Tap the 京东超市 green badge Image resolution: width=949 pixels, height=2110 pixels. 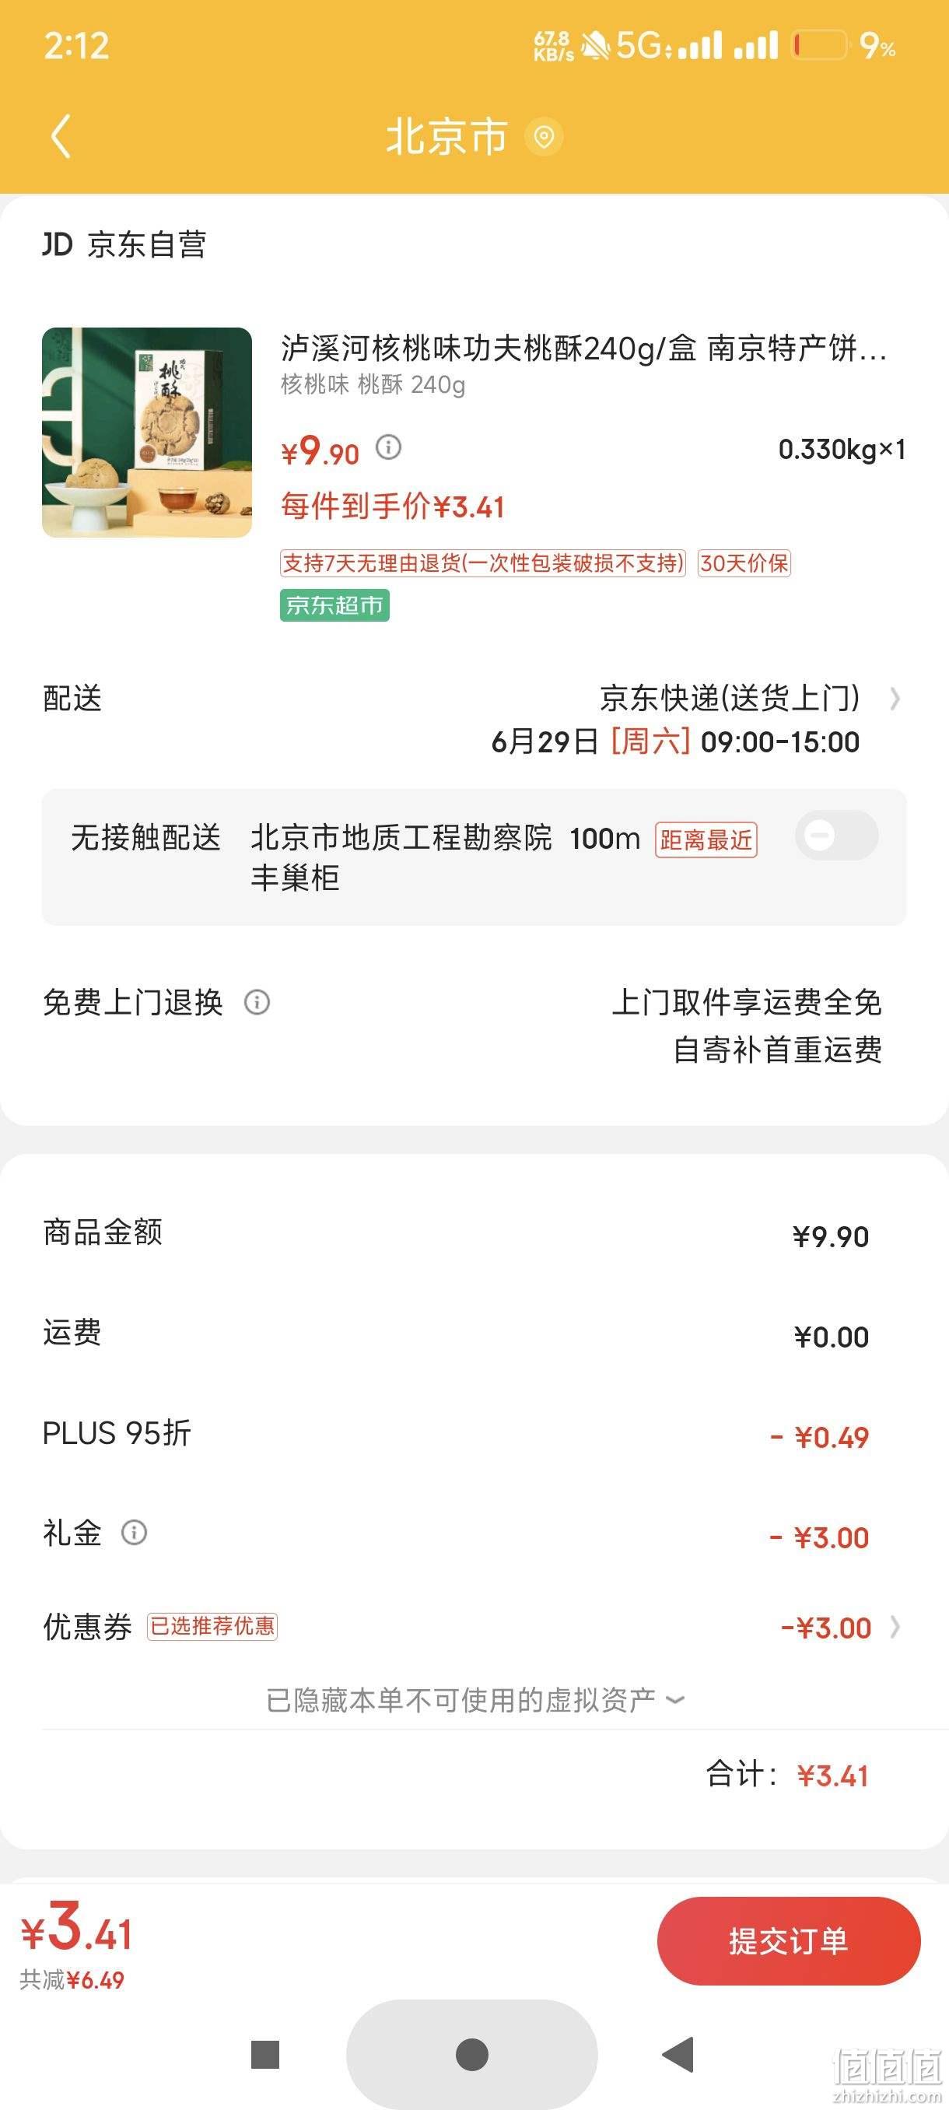tap(334, 605)
